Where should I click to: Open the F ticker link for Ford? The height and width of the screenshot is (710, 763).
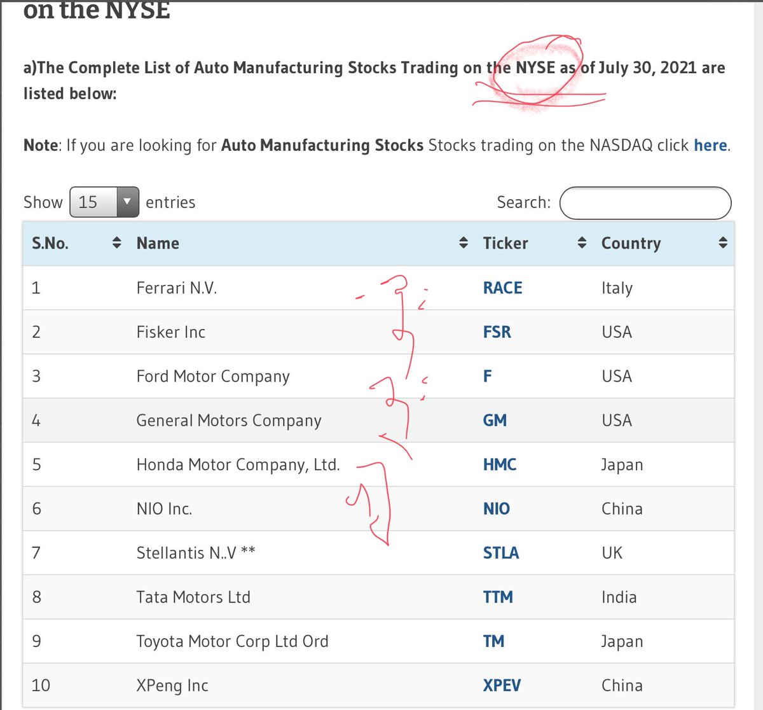point(488,376)
